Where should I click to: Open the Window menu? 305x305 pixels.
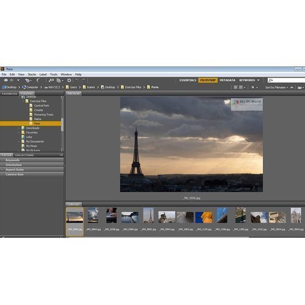click(x=66, y=74)
